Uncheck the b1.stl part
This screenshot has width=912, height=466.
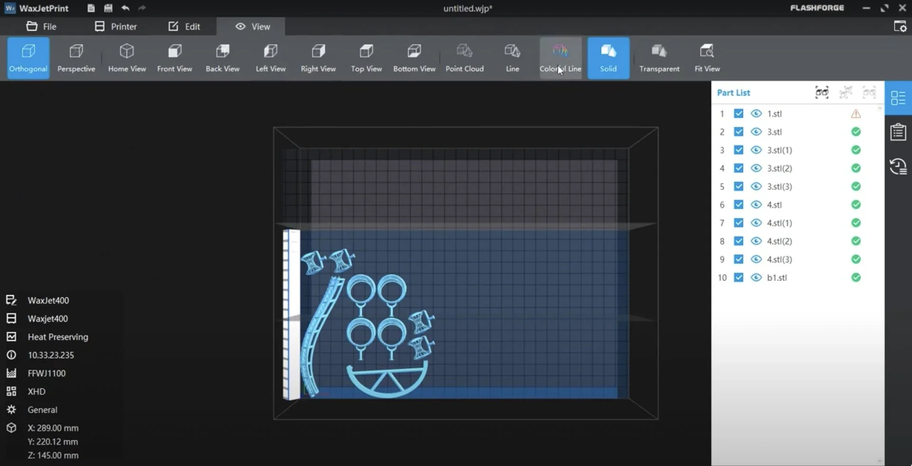[x=739, y=278]
